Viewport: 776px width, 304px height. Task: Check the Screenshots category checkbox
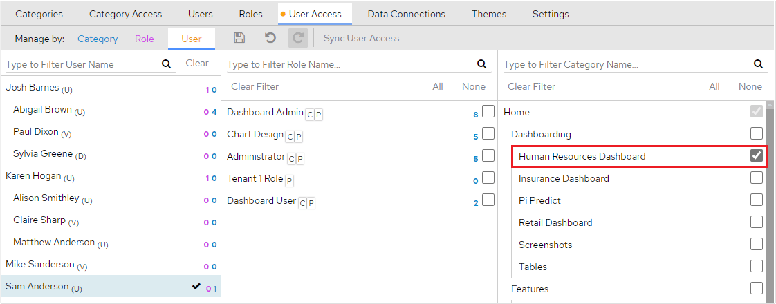756,244
